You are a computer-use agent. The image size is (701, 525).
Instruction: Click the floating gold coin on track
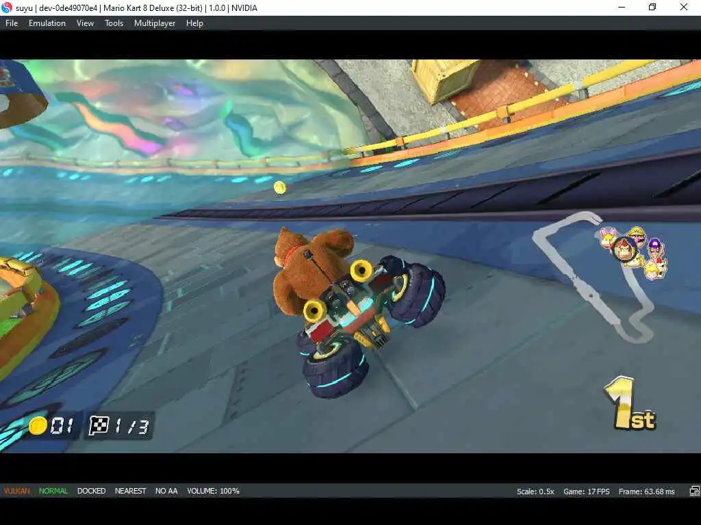click(x=280, y=187)
